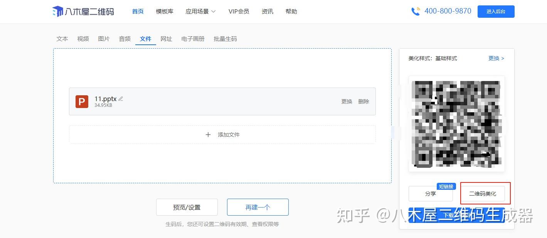The width and height of the screenshot is (547, 238).
Task: Click the plus icon to add file
Action: coord(208,135)
